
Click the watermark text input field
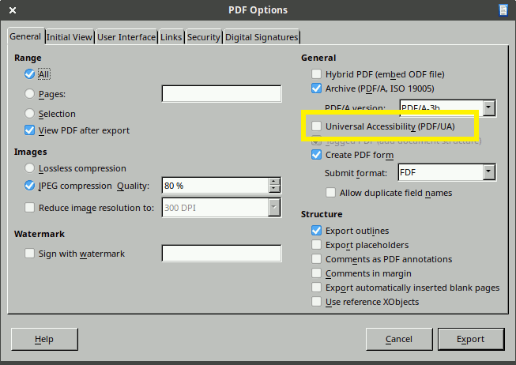pyautogui.click(x=221, y=253)
